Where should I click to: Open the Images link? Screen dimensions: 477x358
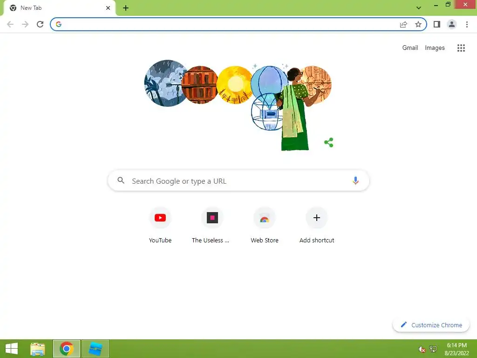point(435,48)
